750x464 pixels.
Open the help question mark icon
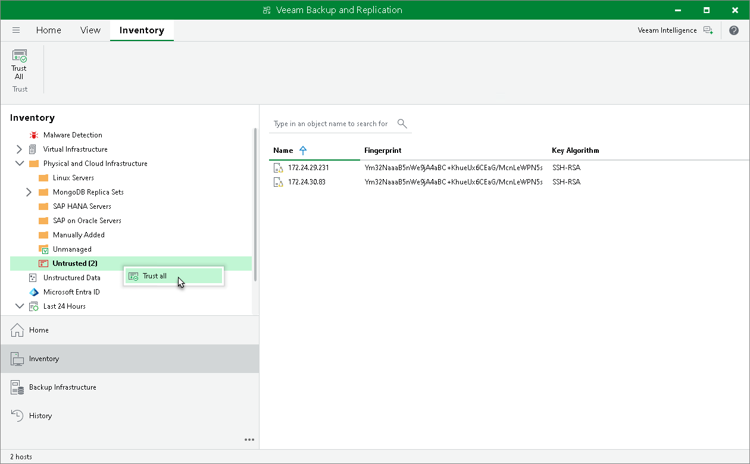733,30
